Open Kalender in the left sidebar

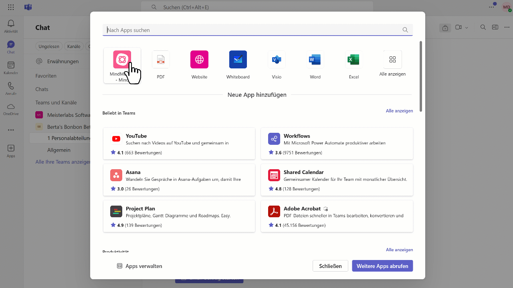coord(11,68)
